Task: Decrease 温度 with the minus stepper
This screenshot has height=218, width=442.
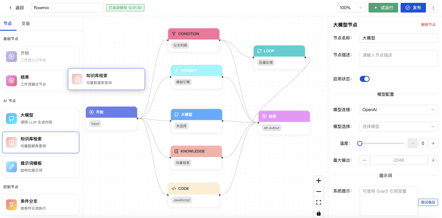Action: 413,144
